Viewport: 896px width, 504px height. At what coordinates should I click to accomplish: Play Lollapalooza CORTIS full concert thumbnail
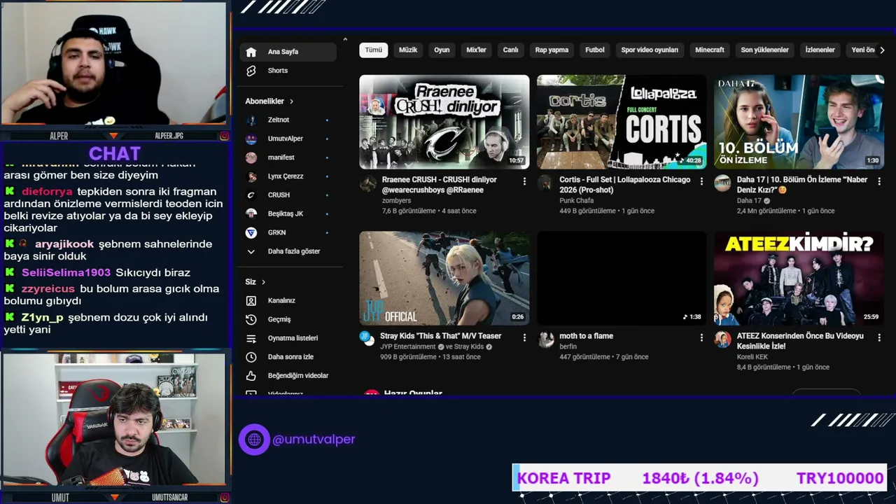click(622, 122)
